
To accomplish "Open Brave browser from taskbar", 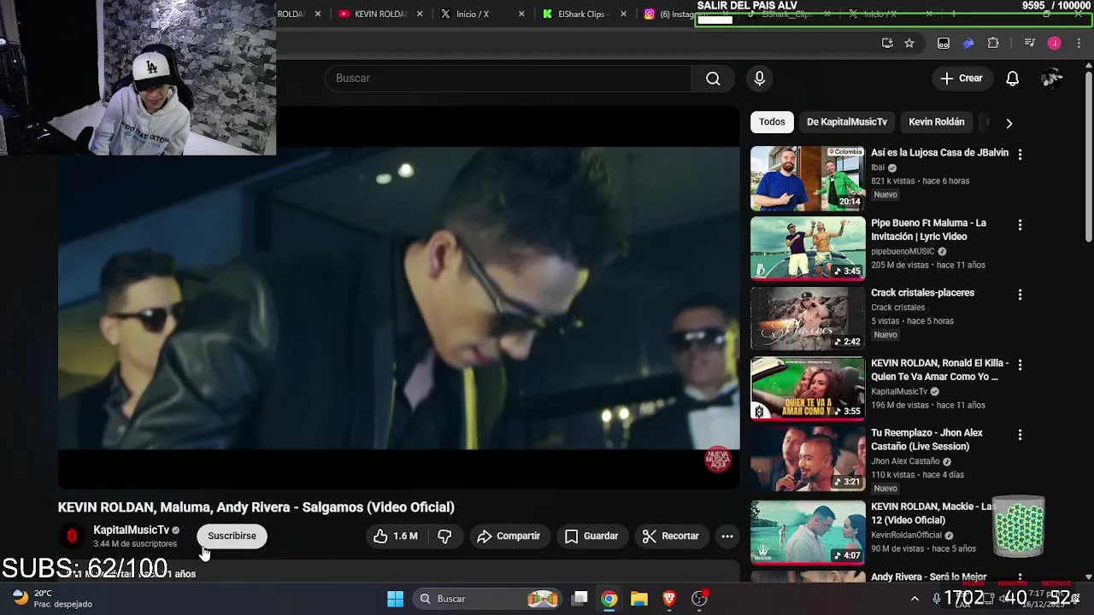I will pyautogui.click(x=669, y=599).
